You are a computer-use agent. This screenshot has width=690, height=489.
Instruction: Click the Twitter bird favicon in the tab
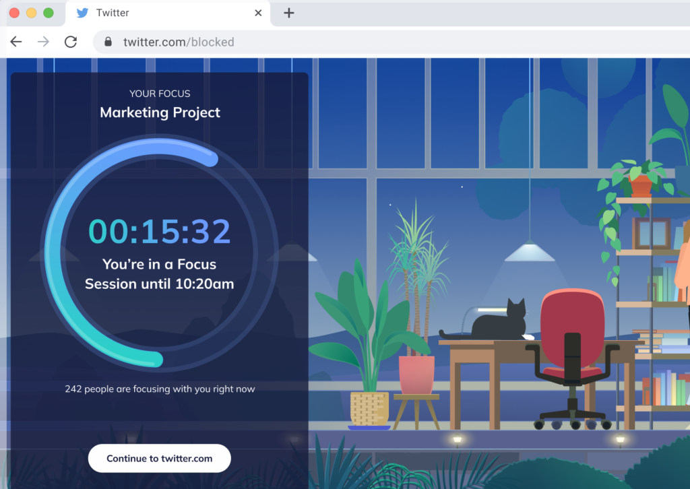[x=83, y=13]
